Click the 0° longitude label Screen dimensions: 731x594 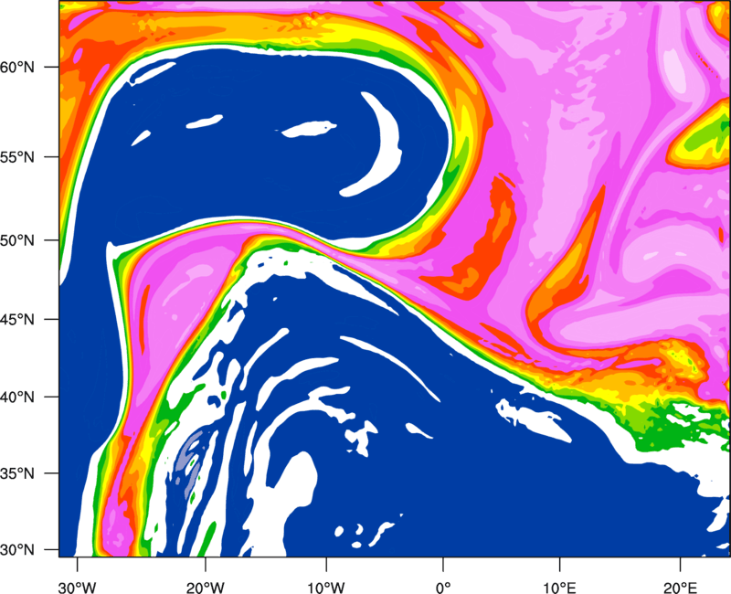pos(443,588)
